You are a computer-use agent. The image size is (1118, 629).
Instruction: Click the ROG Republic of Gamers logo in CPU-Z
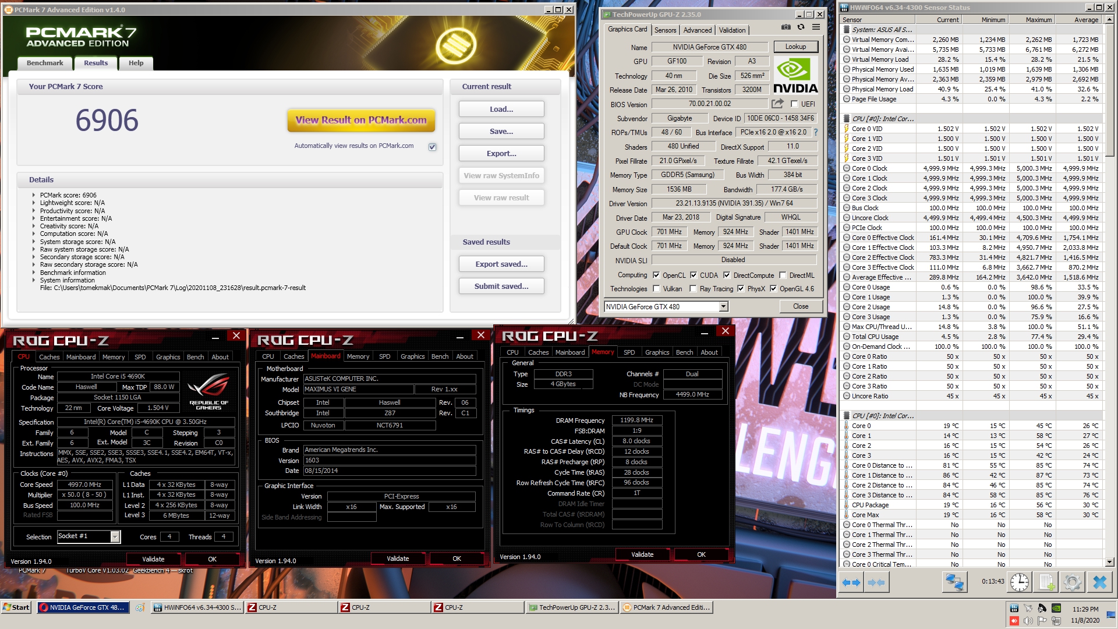point(208,391)
